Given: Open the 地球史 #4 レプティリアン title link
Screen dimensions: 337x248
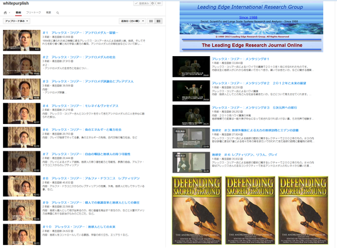Looking at the screenshot, I should 245,155.
